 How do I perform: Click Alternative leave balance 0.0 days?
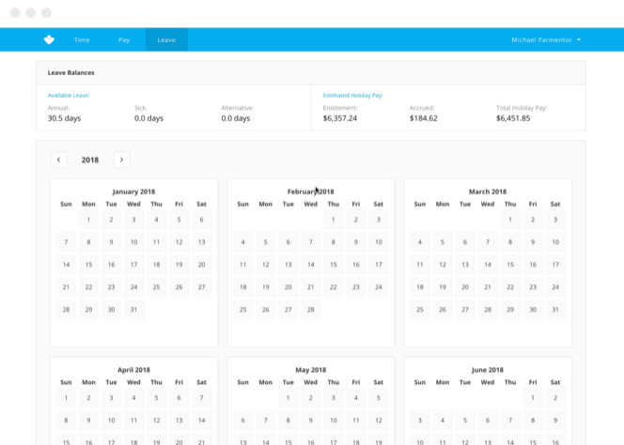coord(236,118)
